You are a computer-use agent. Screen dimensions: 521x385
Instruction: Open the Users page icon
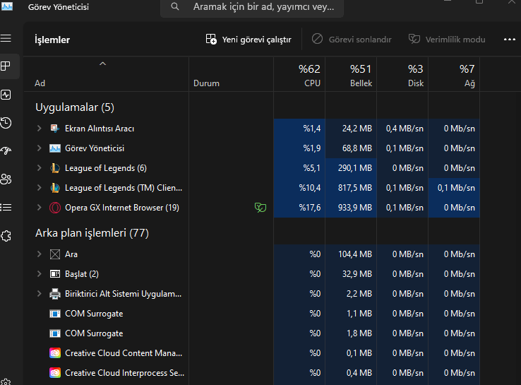[x=6, y=179]
